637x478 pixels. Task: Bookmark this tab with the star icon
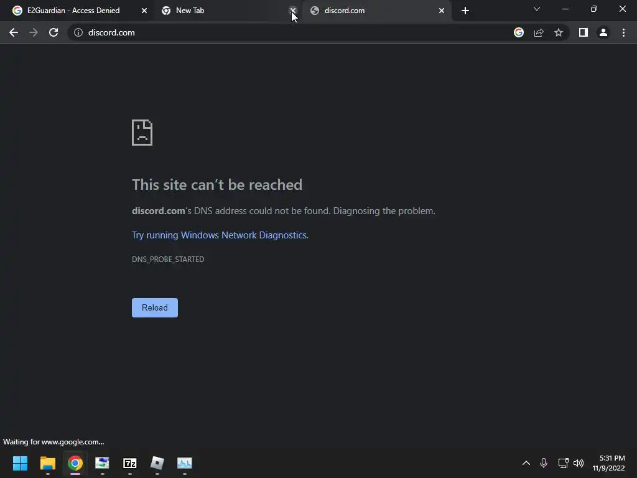pos(559,32)
